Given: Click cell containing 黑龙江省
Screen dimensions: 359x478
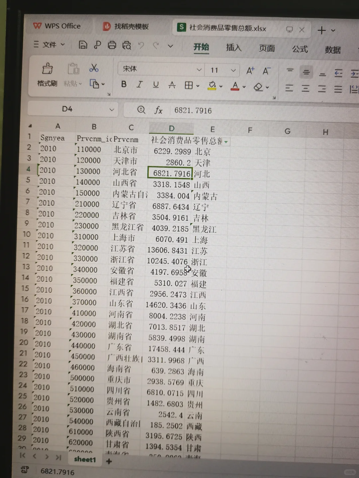Looking at the screenshot, I should 128,227.
